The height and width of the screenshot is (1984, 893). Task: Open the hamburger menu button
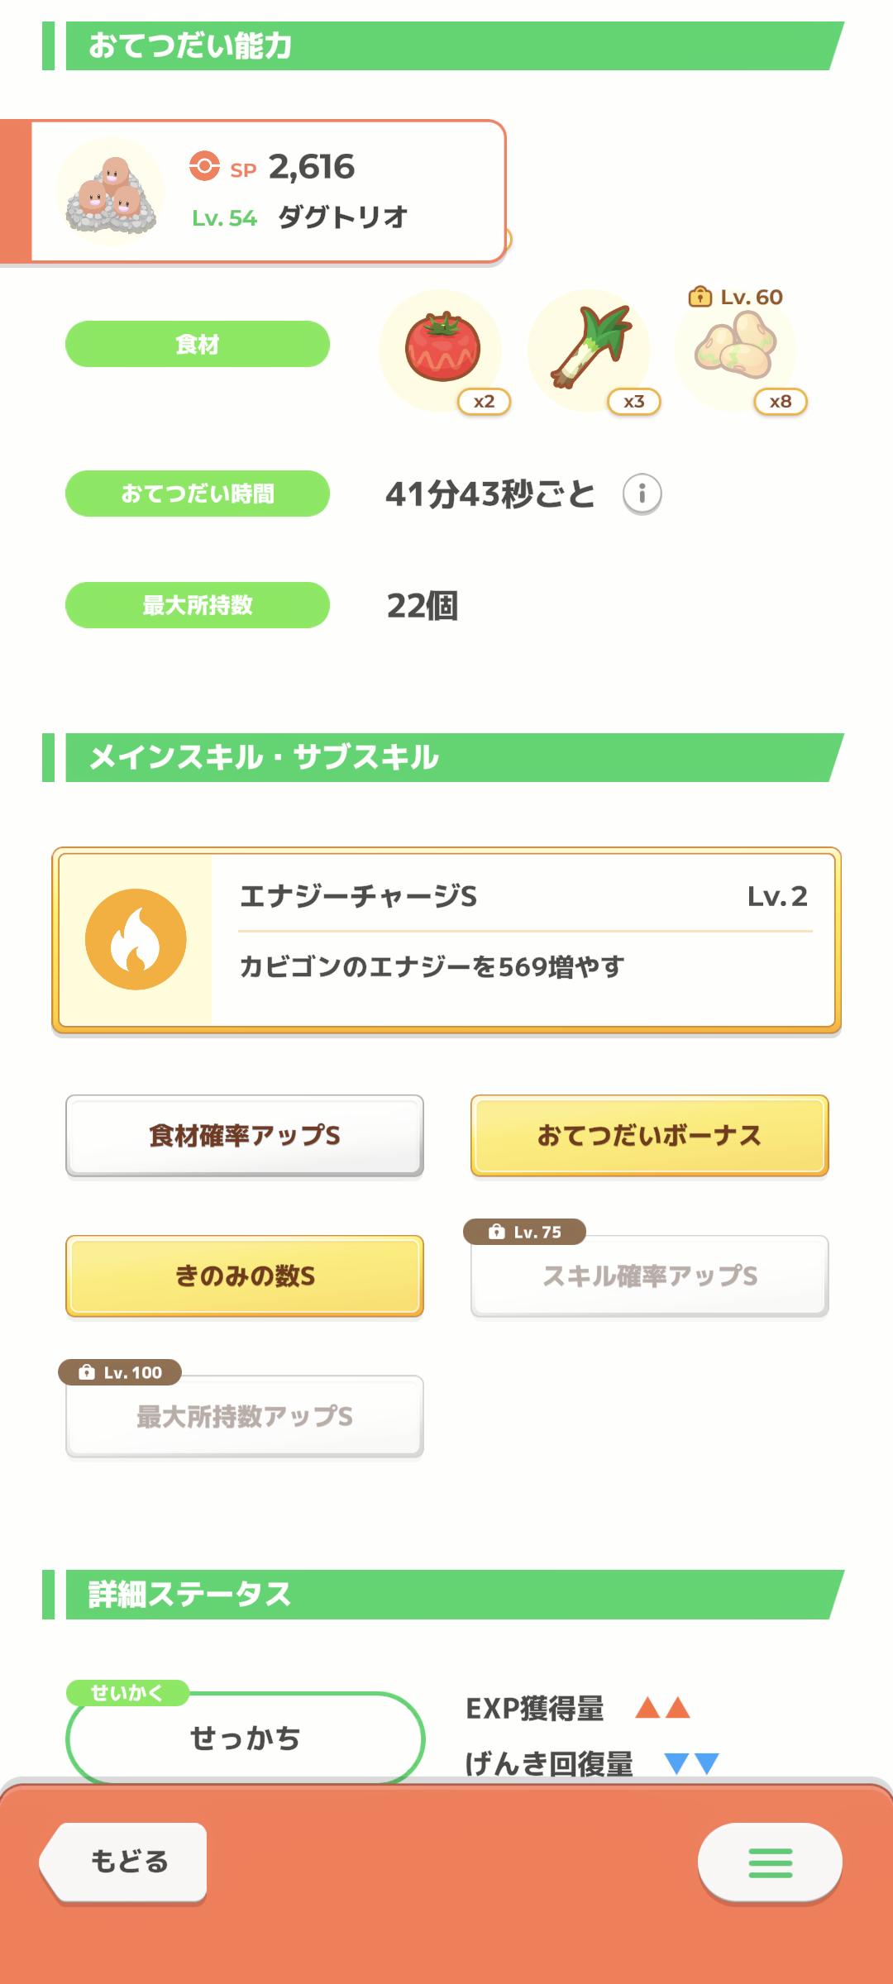coord(770,1862)
